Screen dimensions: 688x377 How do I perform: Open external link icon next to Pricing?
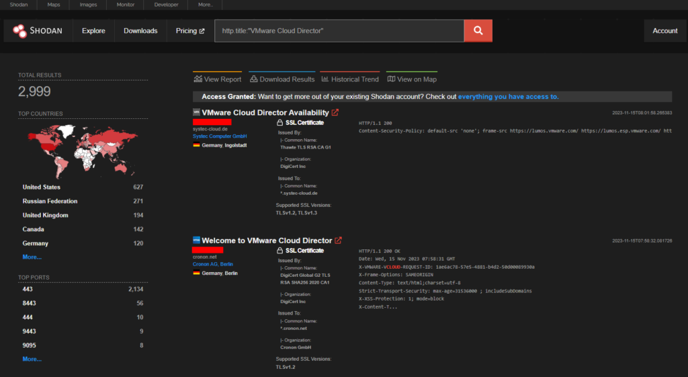click(x=202, y=31)
